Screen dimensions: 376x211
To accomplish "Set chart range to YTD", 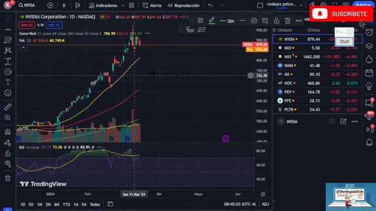I will [x=66, y=205].
